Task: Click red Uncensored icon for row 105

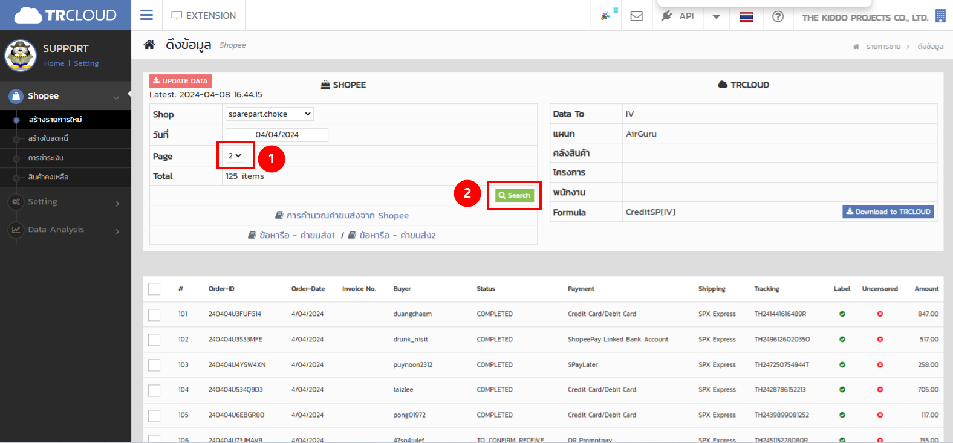Action: [x=880, y=415]
